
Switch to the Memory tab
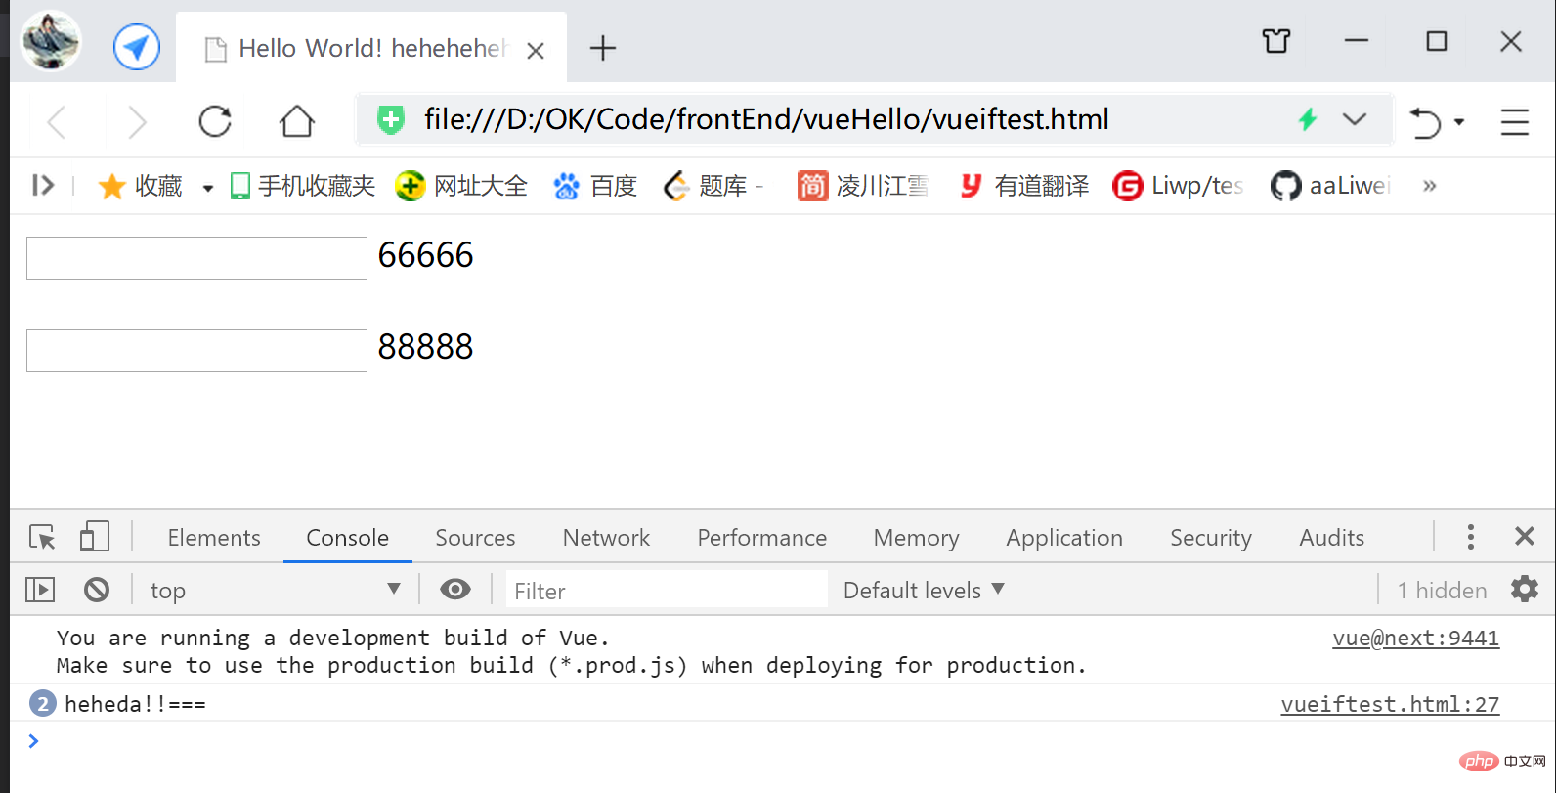(x=917, y=538)
